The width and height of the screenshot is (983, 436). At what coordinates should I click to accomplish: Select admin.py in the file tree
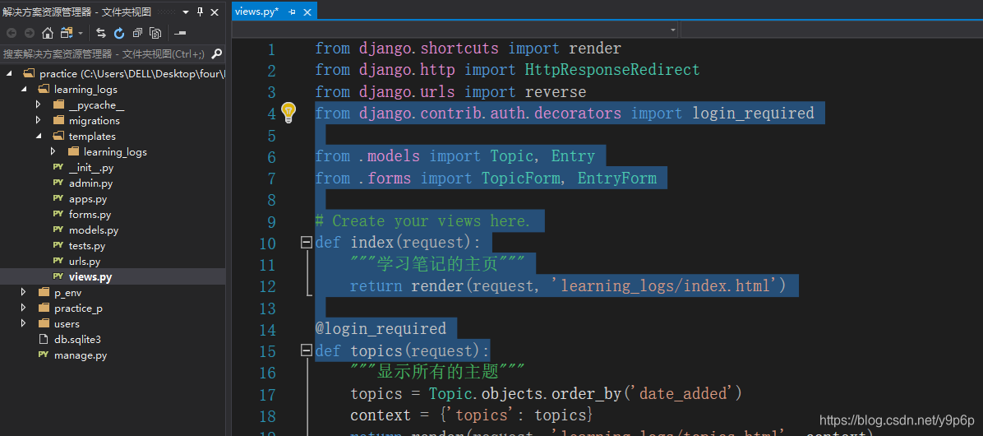click(x=91, y=183)
